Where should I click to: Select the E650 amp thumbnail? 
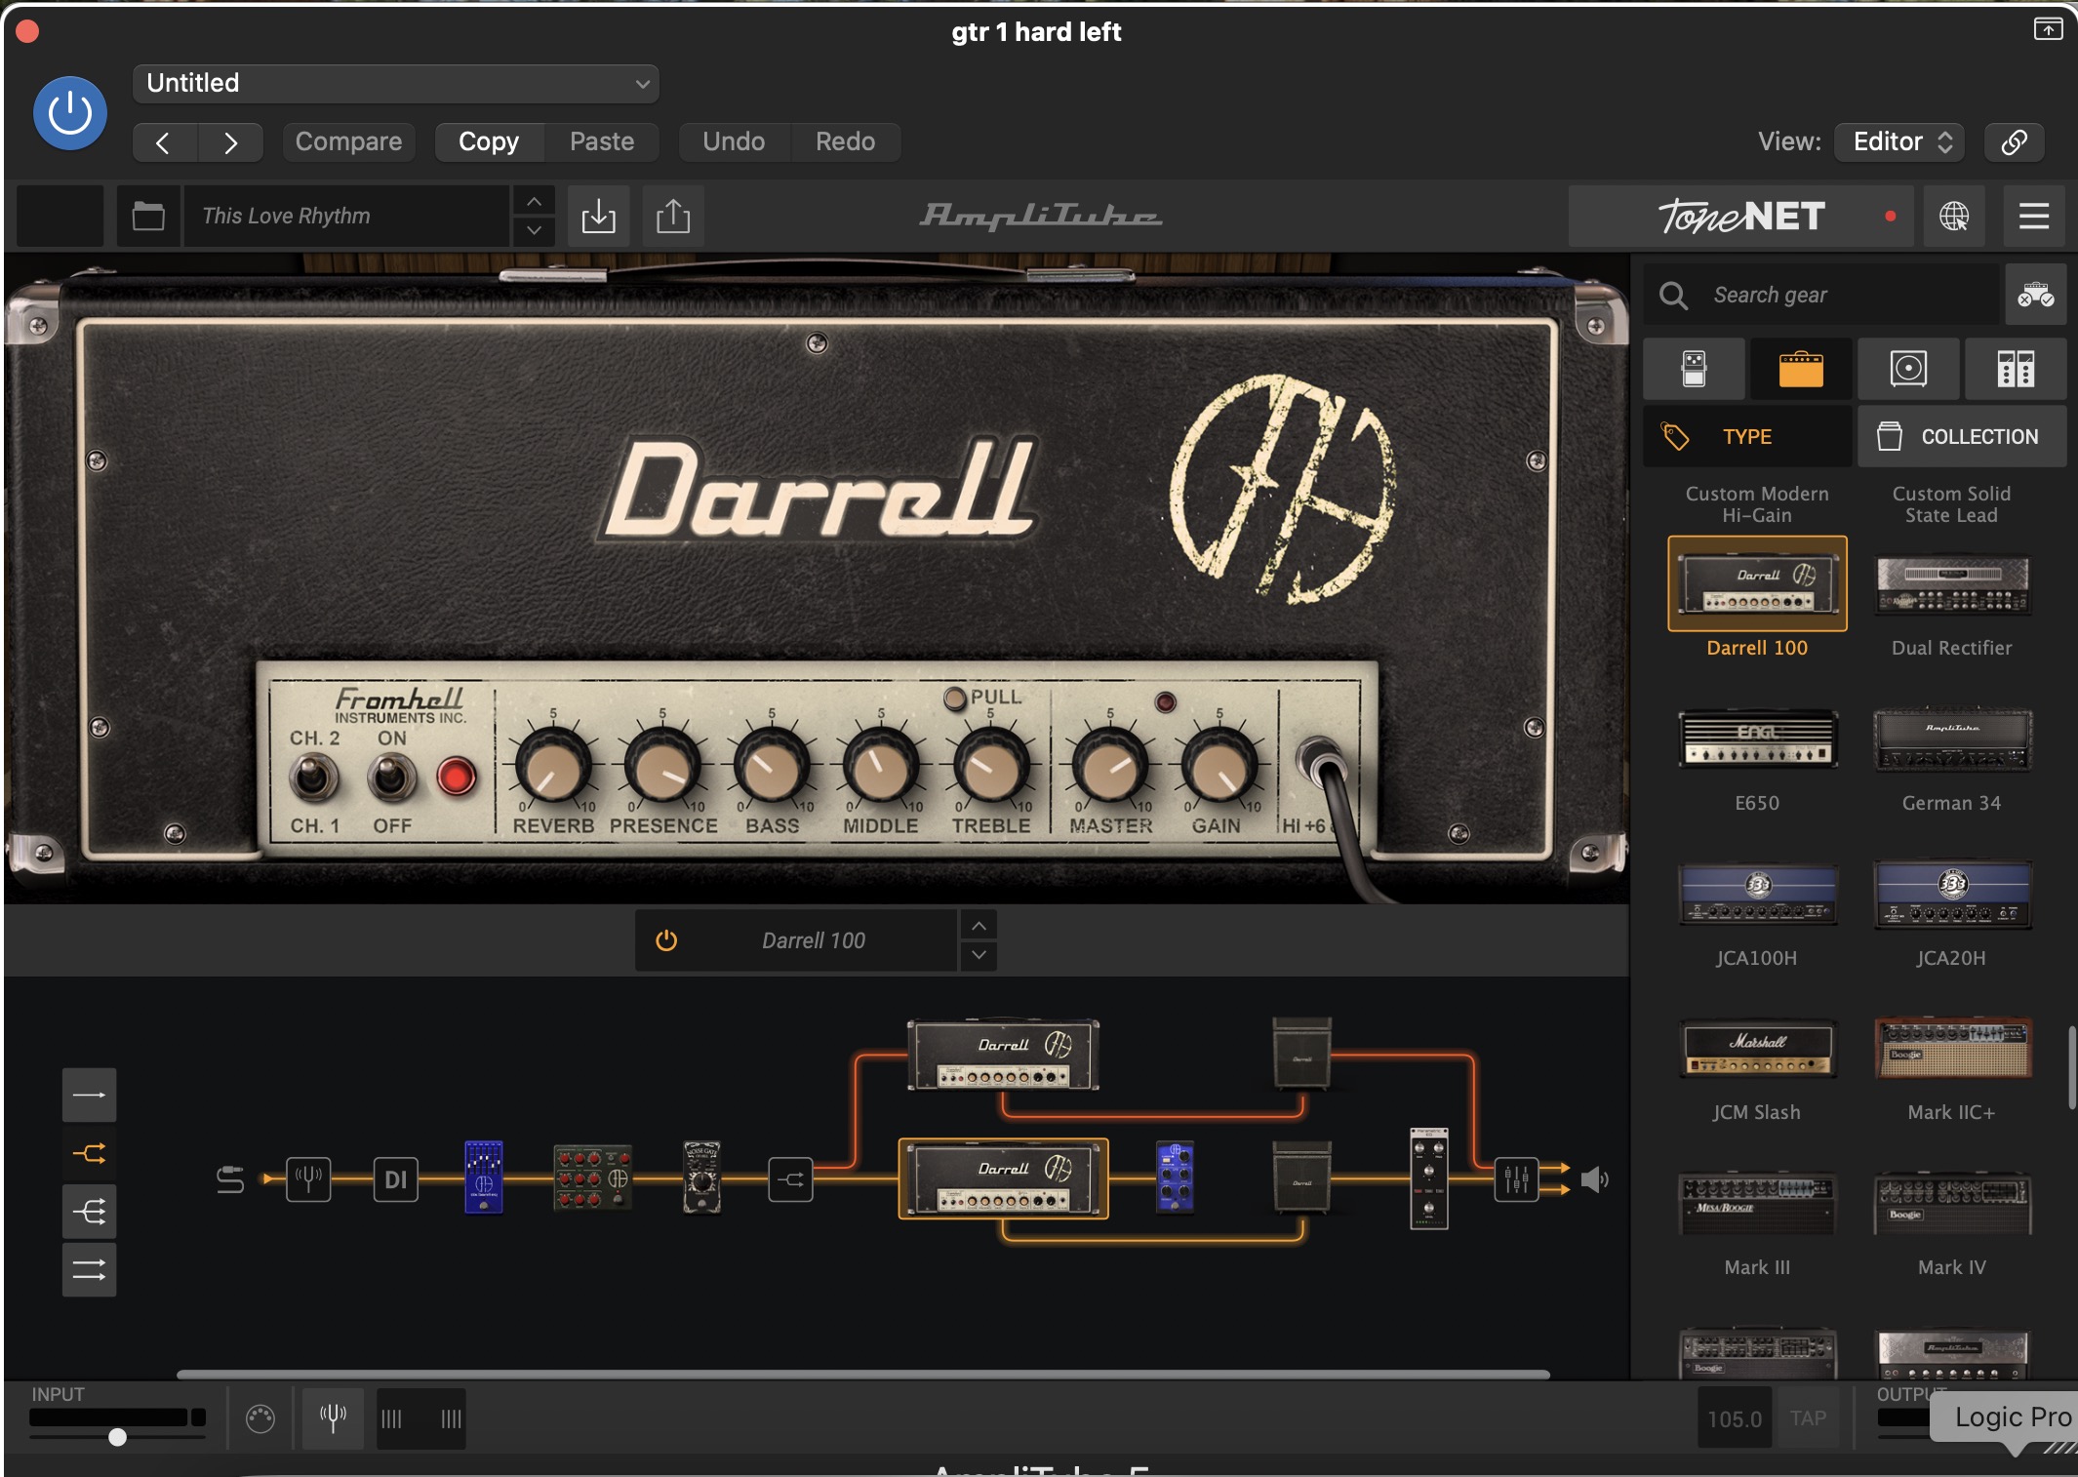[1757, 738]
